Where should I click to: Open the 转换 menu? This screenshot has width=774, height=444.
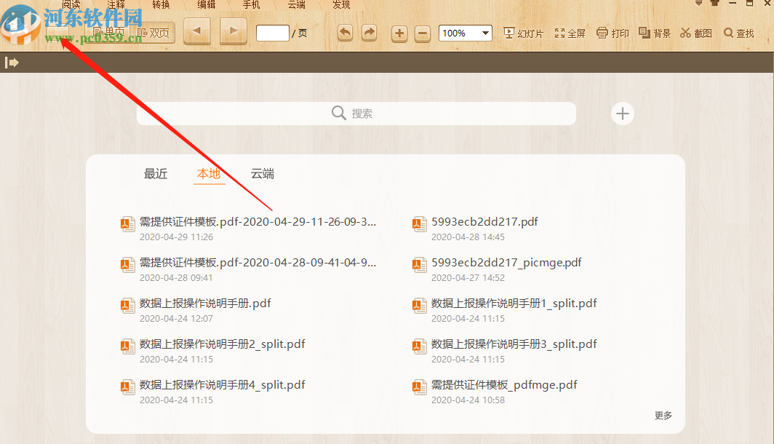[x=161, y=4]
